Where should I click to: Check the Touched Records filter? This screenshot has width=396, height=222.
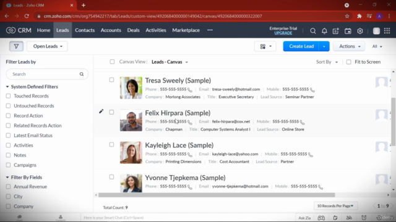pos(8,96)
